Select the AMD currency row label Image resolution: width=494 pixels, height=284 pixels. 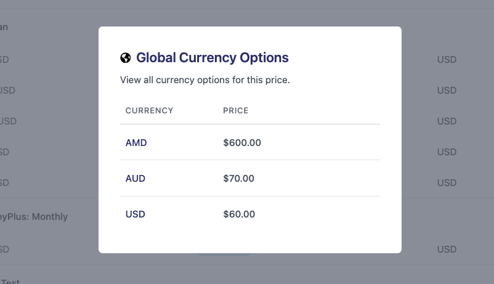coord(136,143)
